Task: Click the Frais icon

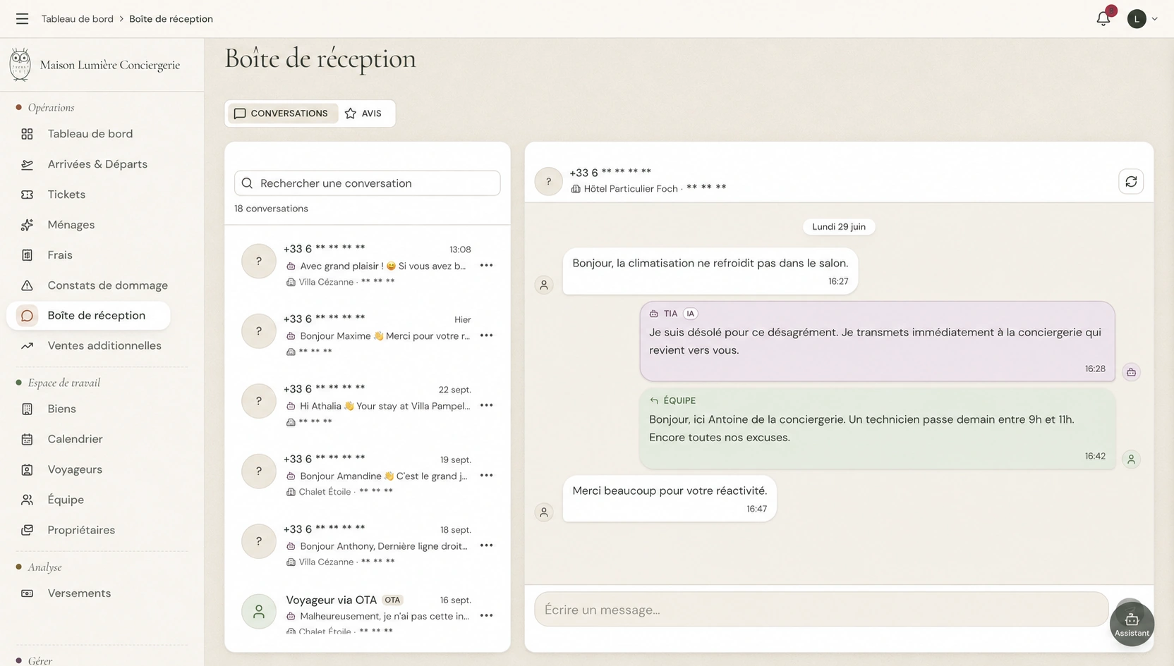Action: (28, 255)
